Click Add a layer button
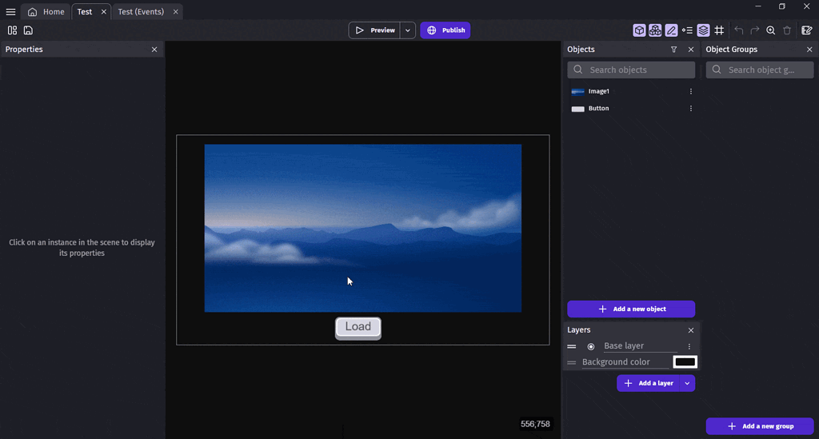This screenshot has height=439, width=819. 648,383
